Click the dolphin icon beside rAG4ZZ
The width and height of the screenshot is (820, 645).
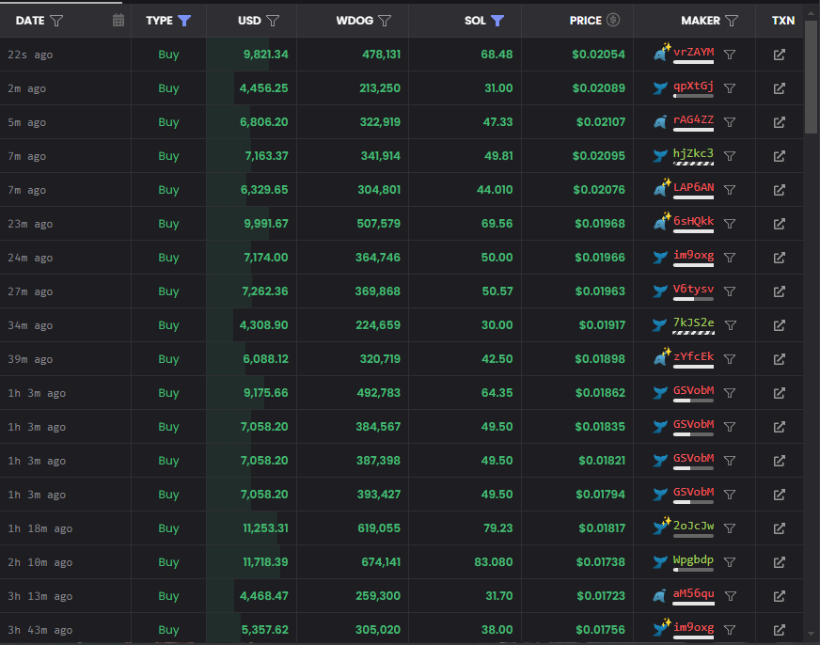click(660, 122)
